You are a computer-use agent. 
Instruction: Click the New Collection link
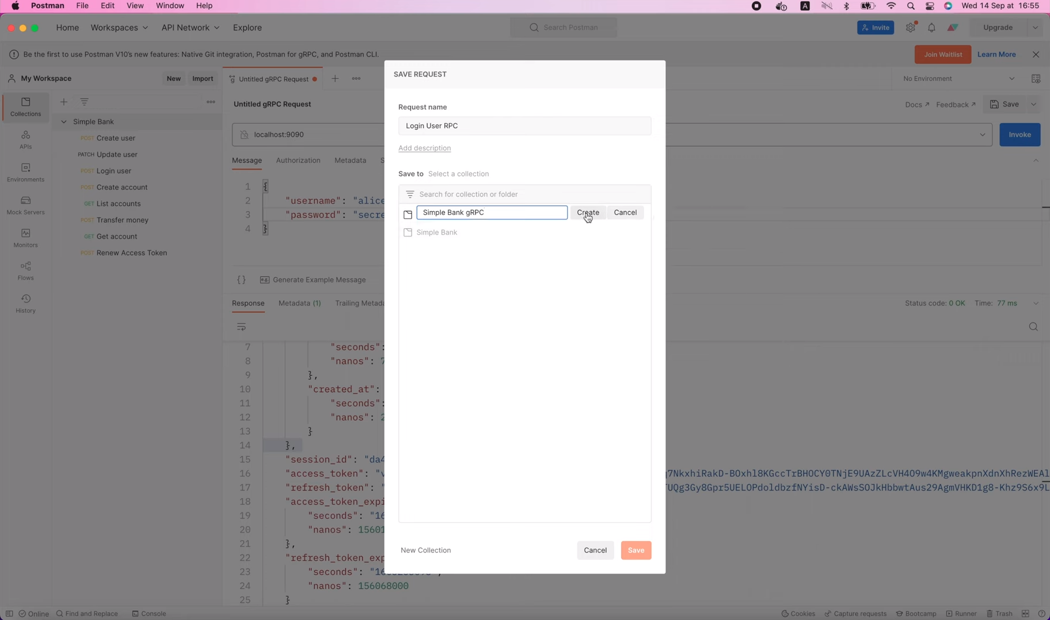426,550
